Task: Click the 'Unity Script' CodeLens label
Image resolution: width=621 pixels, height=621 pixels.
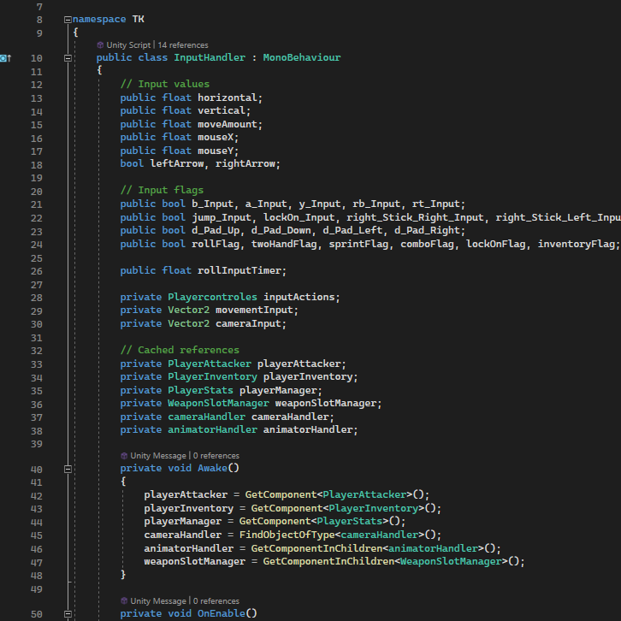Action: tap(128, 45)
